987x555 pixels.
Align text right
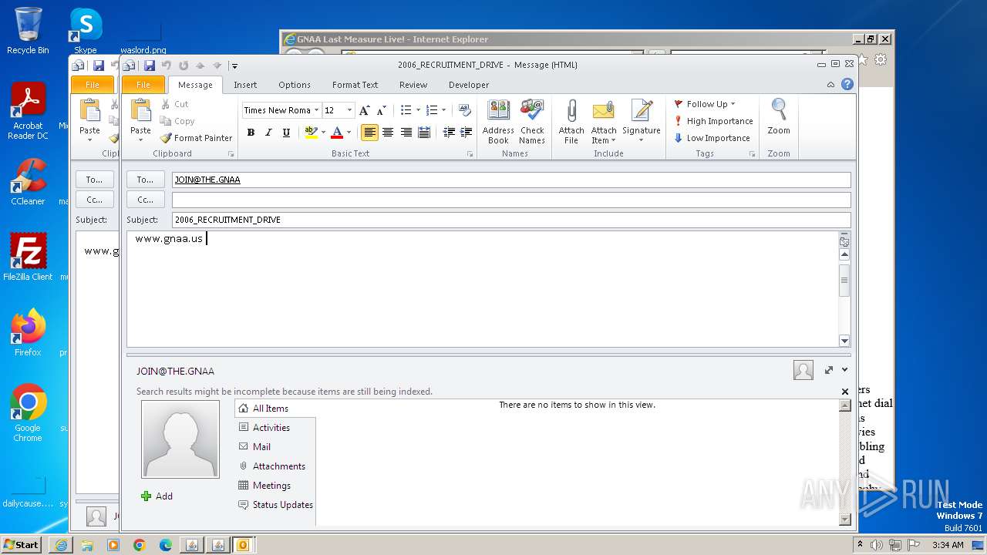click(x=406, y=133)
